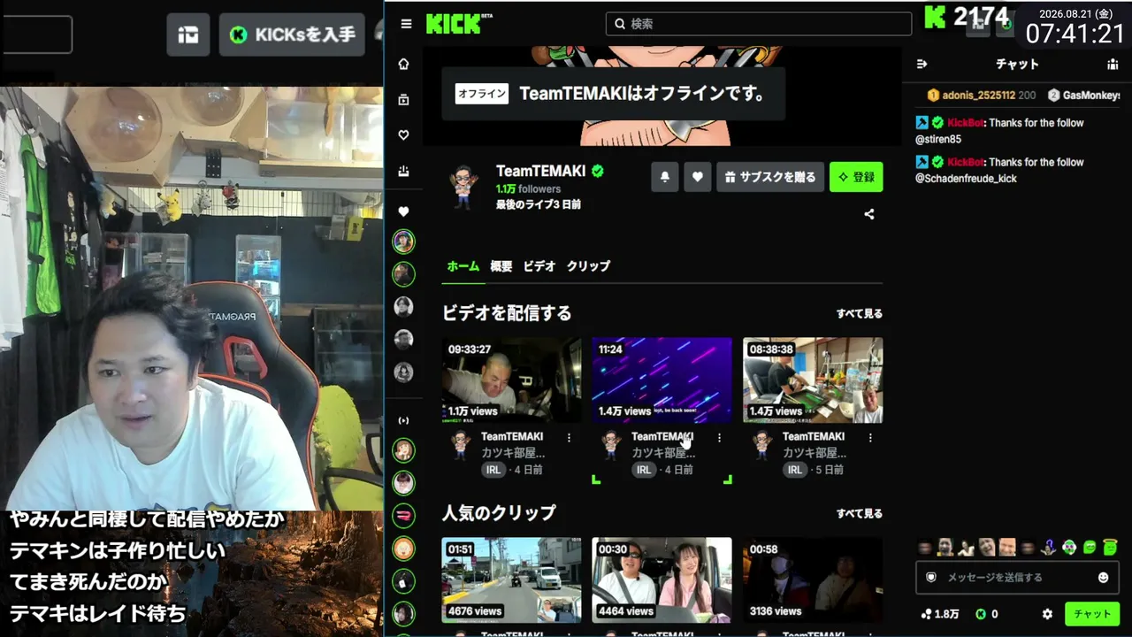Insert the green smiling speech-bubble emote
This screenshot has width=1132, height=637.
1090,548
